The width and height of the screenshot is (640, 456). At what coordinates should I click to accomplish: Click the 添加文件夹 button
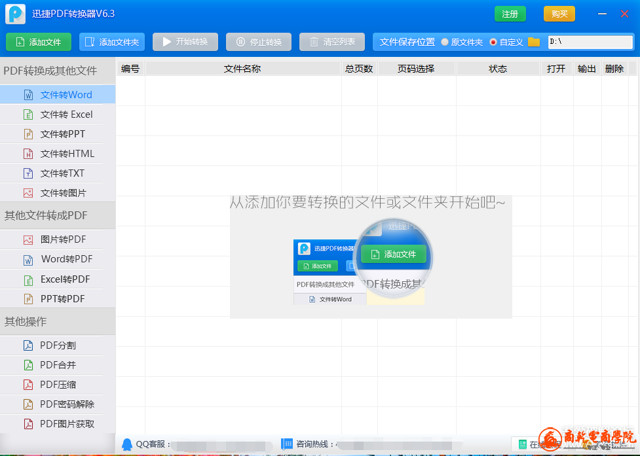pyautogui.click(x=112, y=42)
